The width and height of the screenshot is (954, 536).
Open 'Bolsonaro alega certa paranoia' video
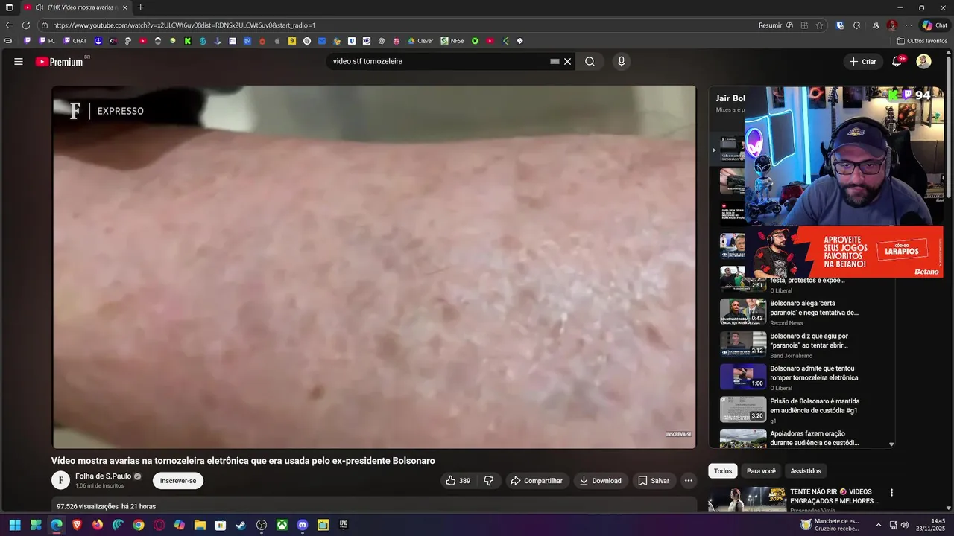pos(814,308)
